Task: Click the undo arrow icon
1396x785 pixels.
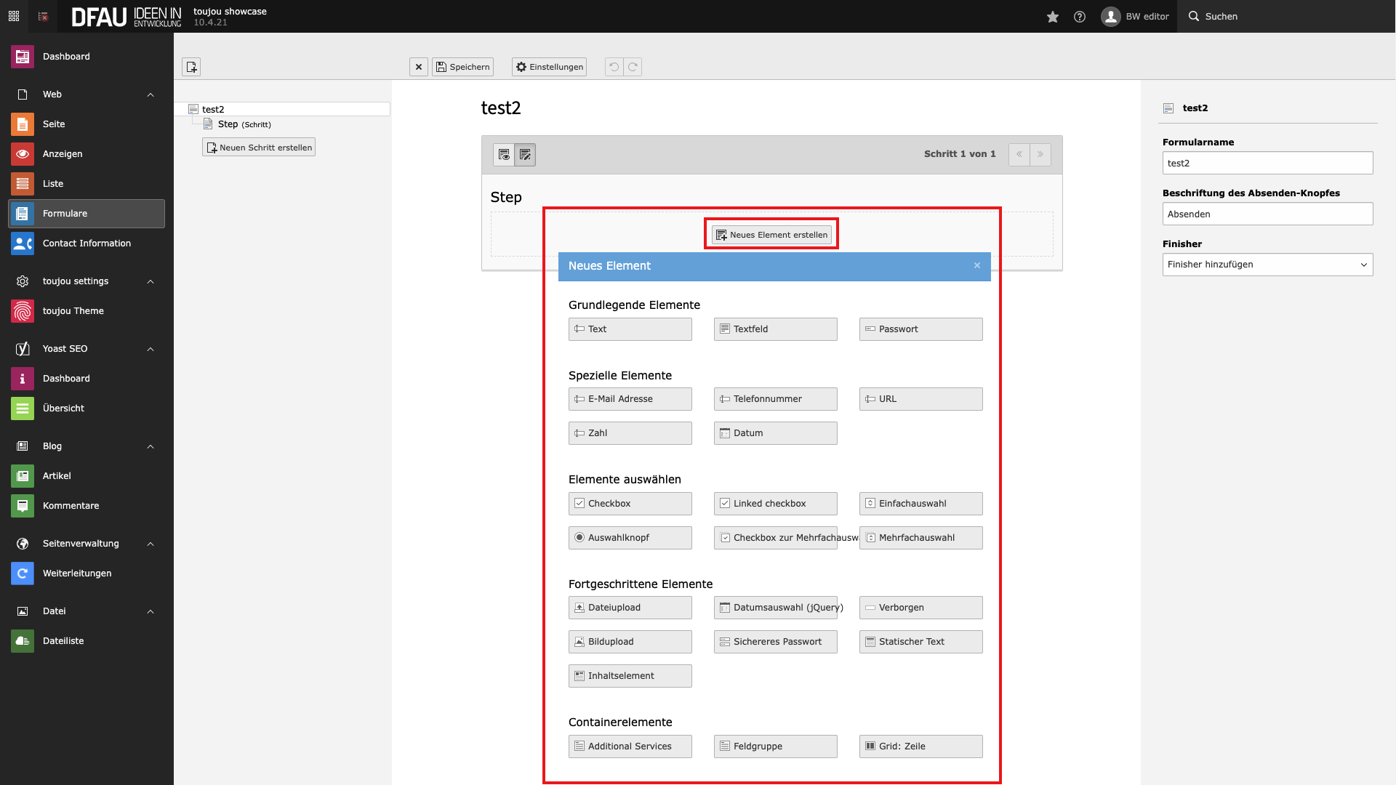Action: click(614, 67)
